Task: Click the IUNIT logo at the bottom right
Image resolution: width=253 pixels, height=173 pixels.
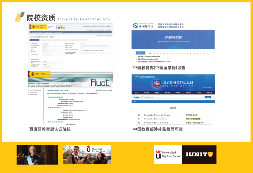Action: click(x=199, y=155)
